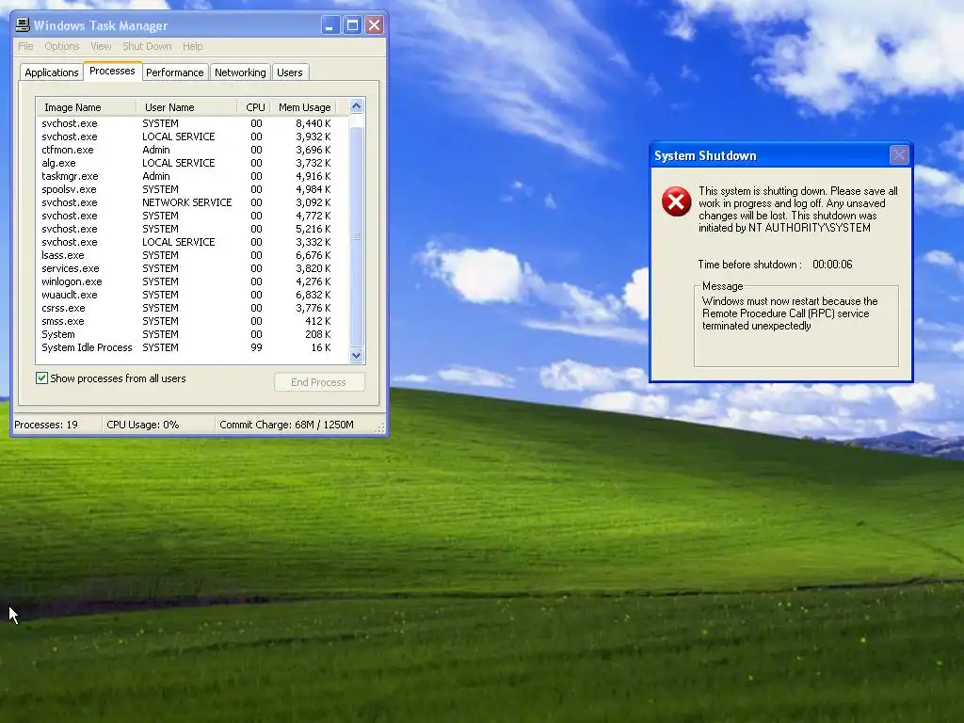Maximize the Windows Task Manager window
This screenshot has height=723, width=964.
(352, 25)
